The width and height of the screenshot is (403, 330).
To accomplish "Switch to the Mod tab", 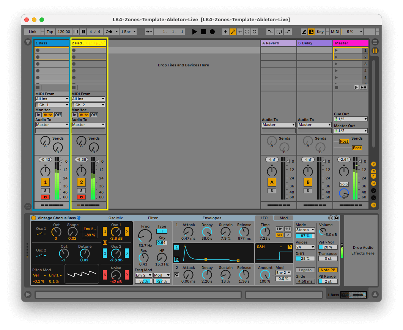I will [283, 218].
